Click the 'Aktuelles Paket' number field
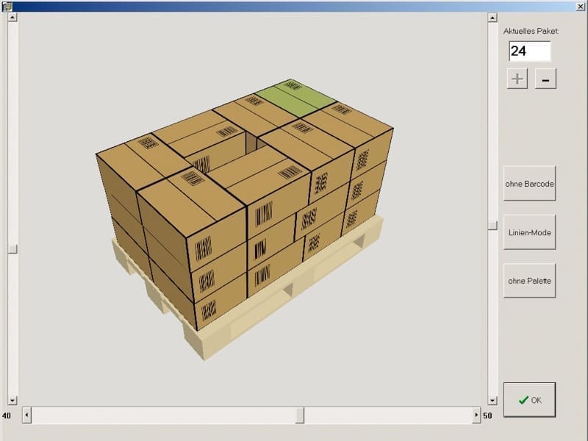This screenshot has height=441, width=588. point(529,51)
